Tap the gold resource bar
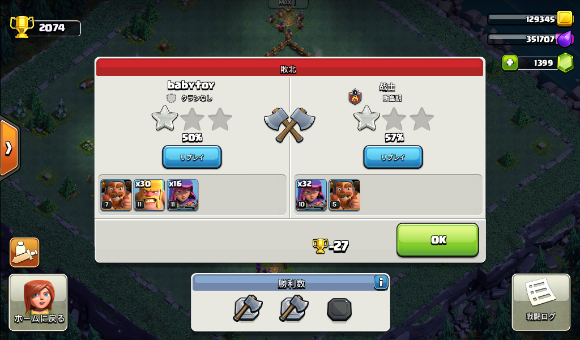 coord(530,19)
